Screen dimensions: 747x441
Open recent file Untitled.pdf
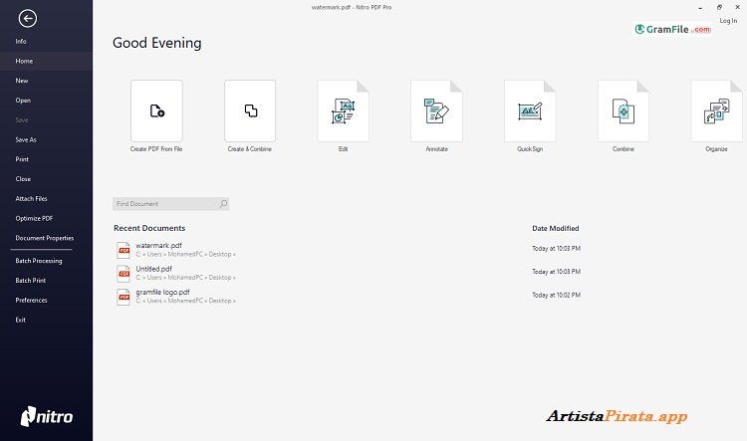(153, 269)
